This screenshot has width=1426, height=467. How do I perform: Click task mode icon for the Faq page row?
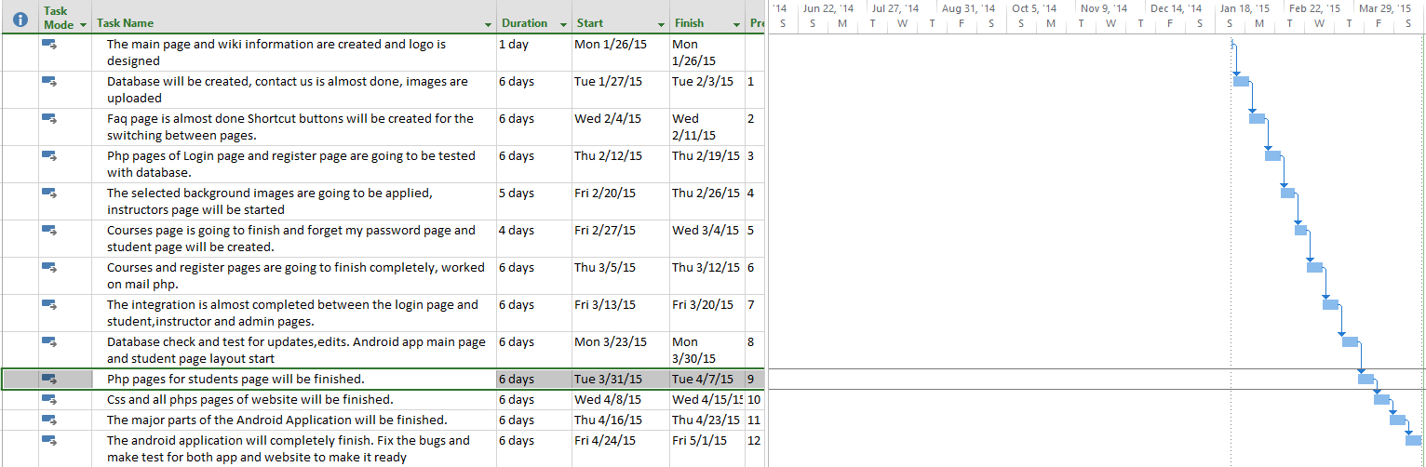pos(49,119)
